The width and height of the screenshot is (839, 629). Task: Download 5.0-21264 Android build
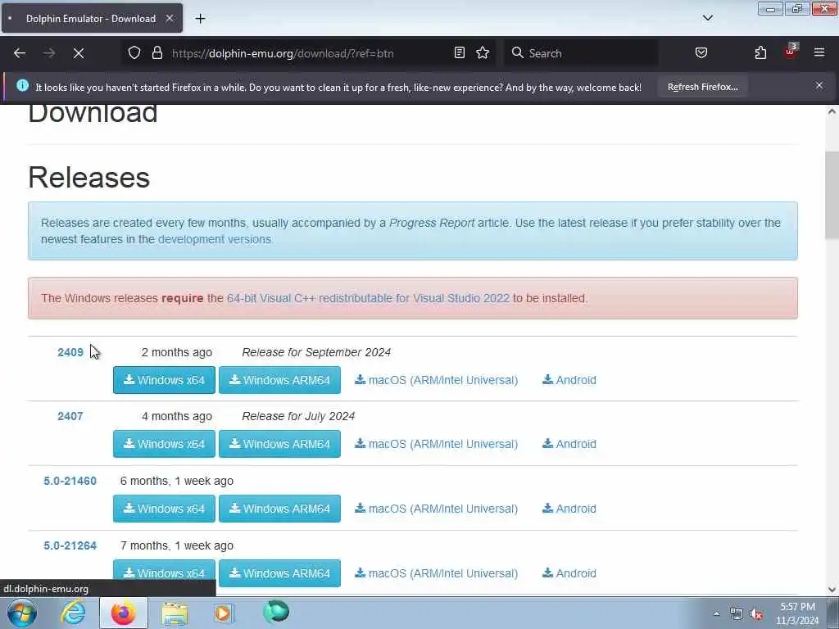[569, 573]
